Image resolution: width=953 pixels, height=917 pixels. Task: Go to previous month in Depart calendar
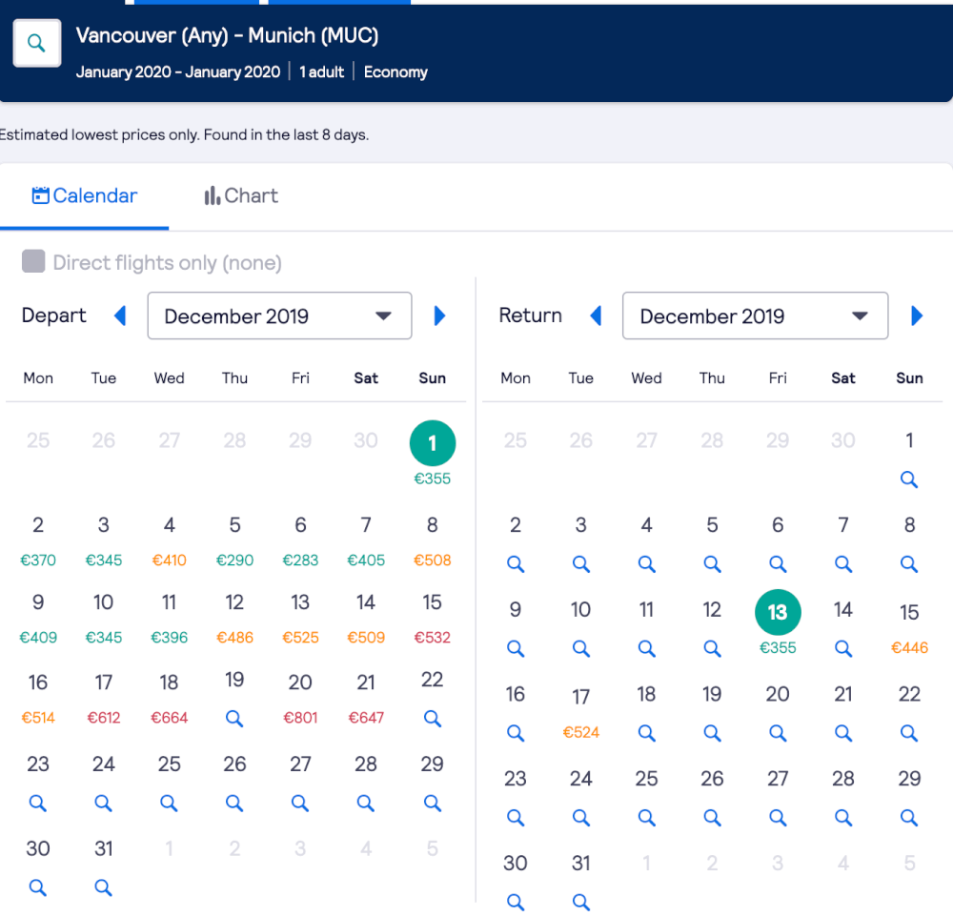120,316
